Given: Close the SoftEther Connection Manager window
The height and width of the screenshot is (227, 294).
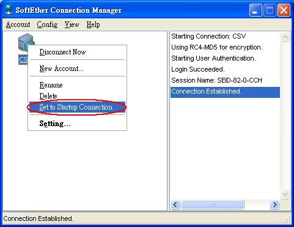Looking at the screenshot, I should click(x=284, y=10).
